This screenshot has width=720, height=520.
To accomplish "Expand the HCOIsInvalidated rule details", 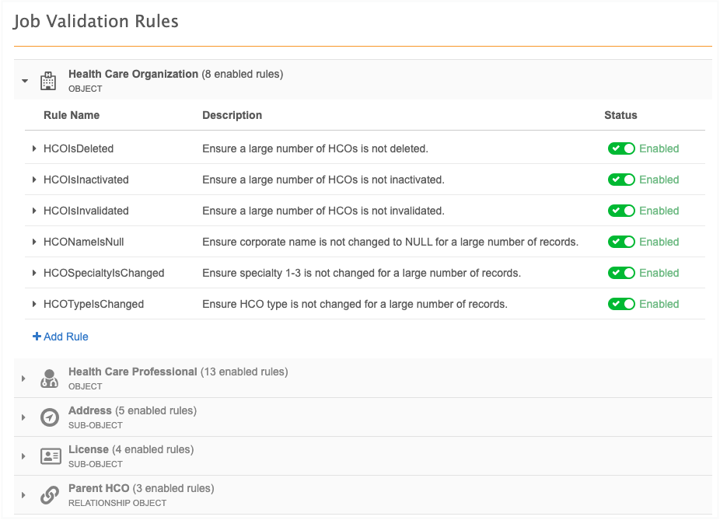I will click(x=34, y=211).
